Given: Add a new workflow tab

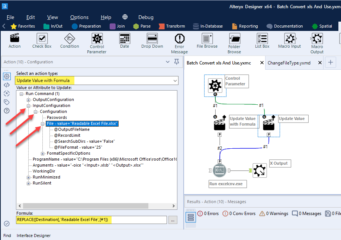Looking at the screenshot, I should click(330, 62).
